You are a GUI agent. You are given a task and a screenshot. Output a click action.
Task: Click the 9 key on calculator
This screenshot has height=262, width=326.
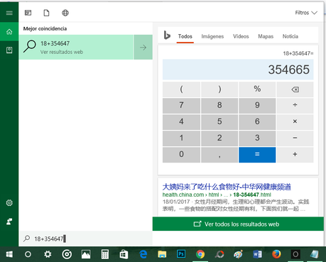tap(257, 106)
